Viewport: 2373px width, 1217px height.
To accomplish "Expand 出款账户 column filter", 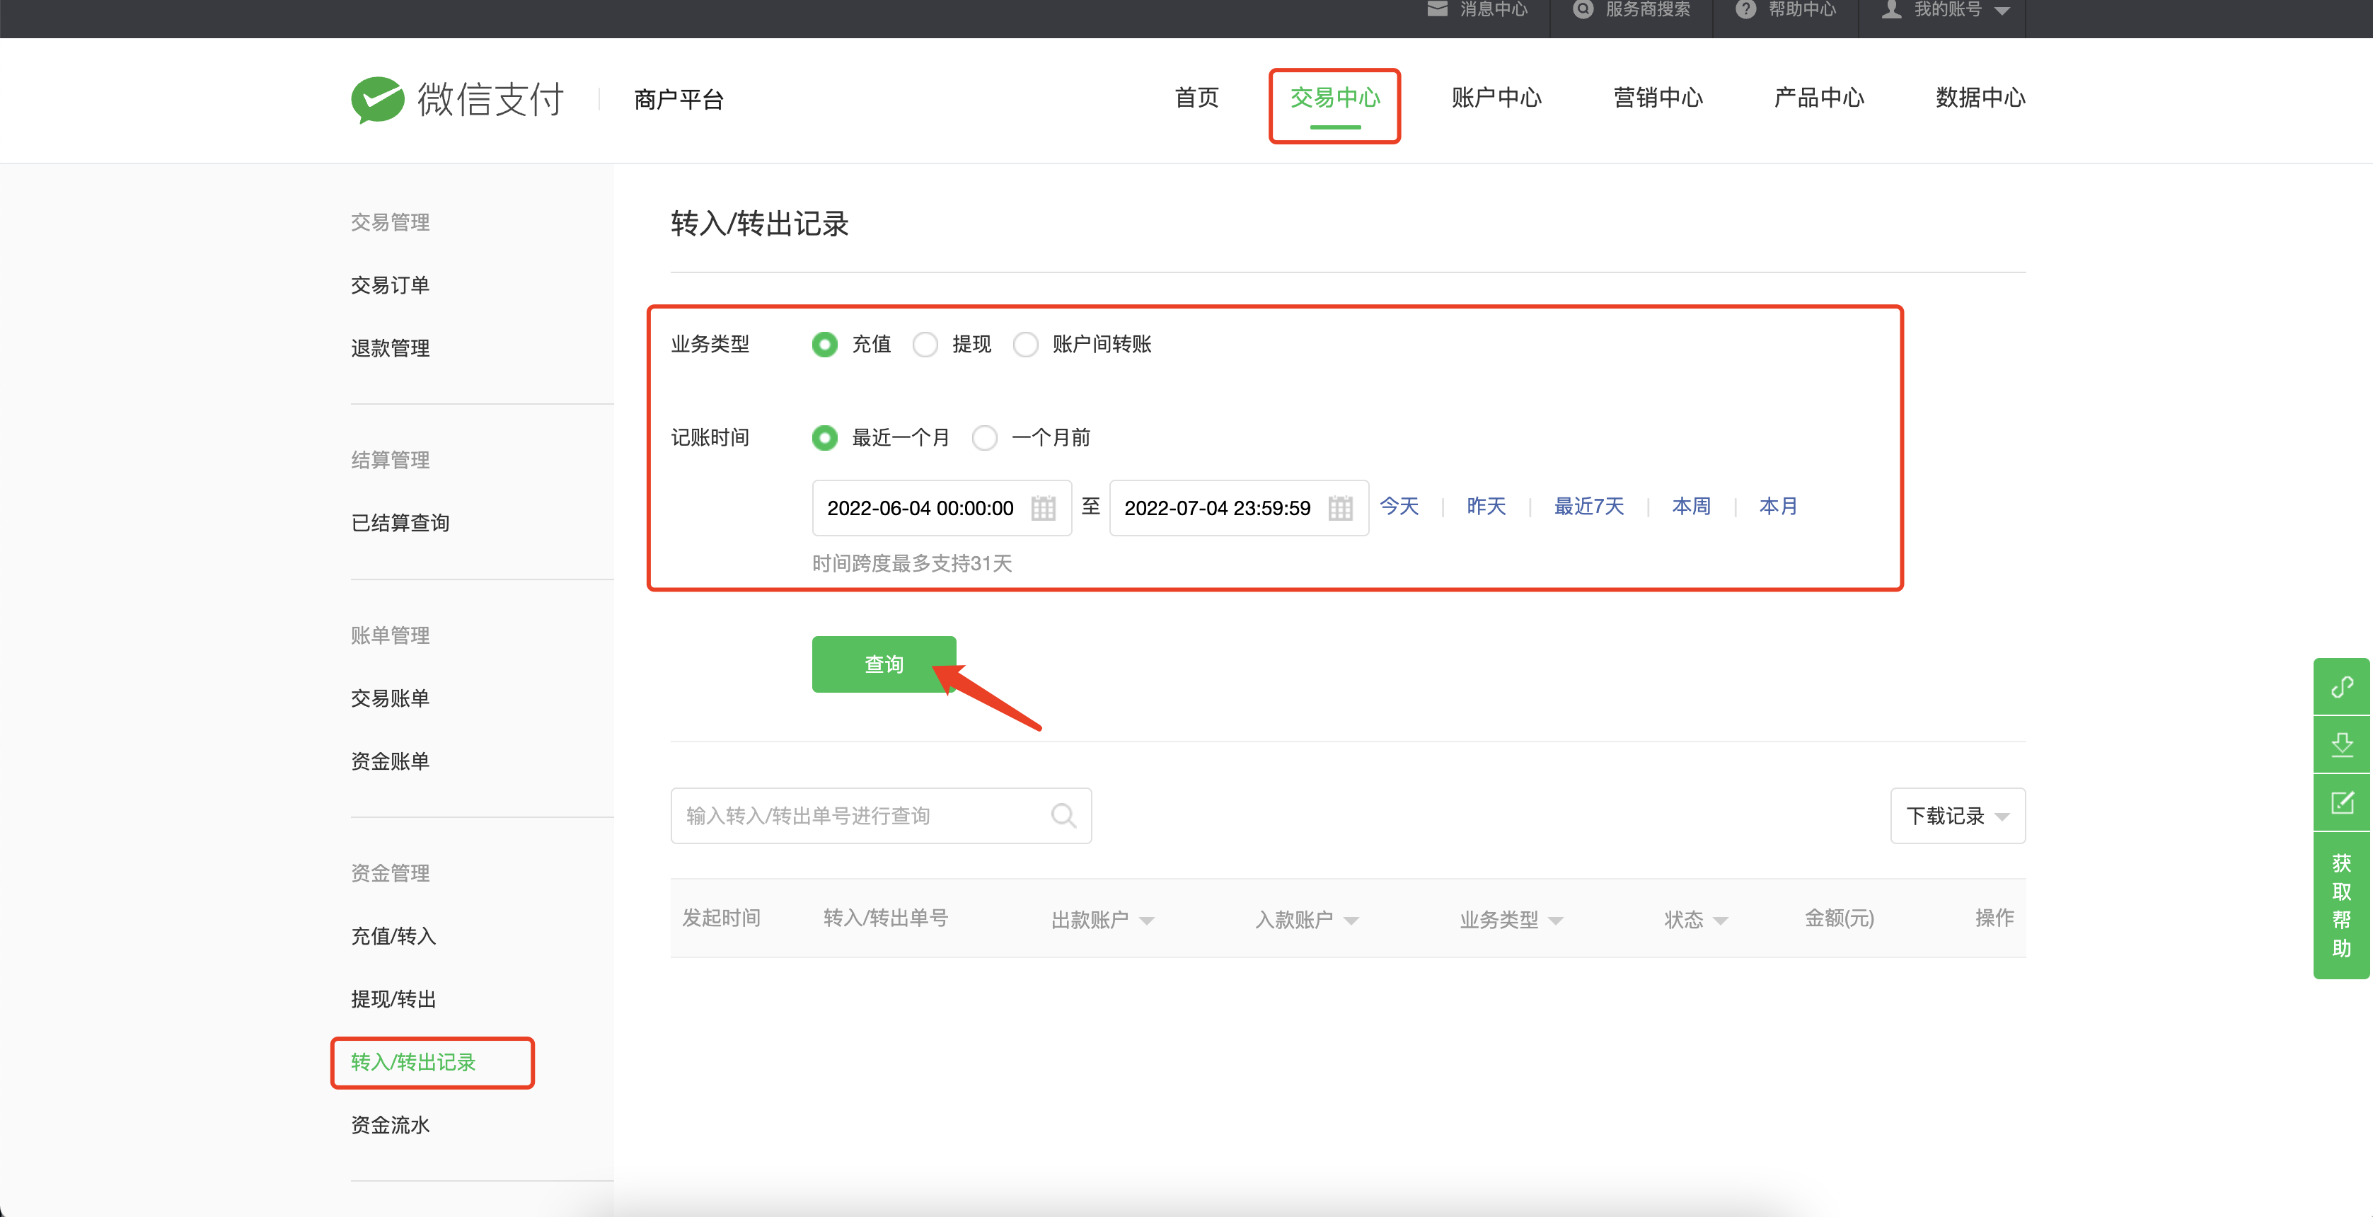I will [x=1147, y=921].
